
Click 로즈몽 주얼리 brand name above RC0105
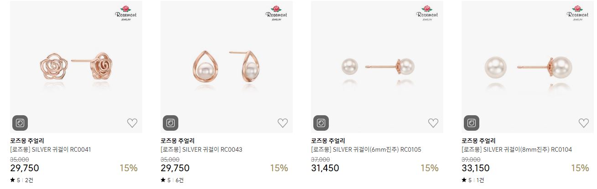click(x=328, y=141)
